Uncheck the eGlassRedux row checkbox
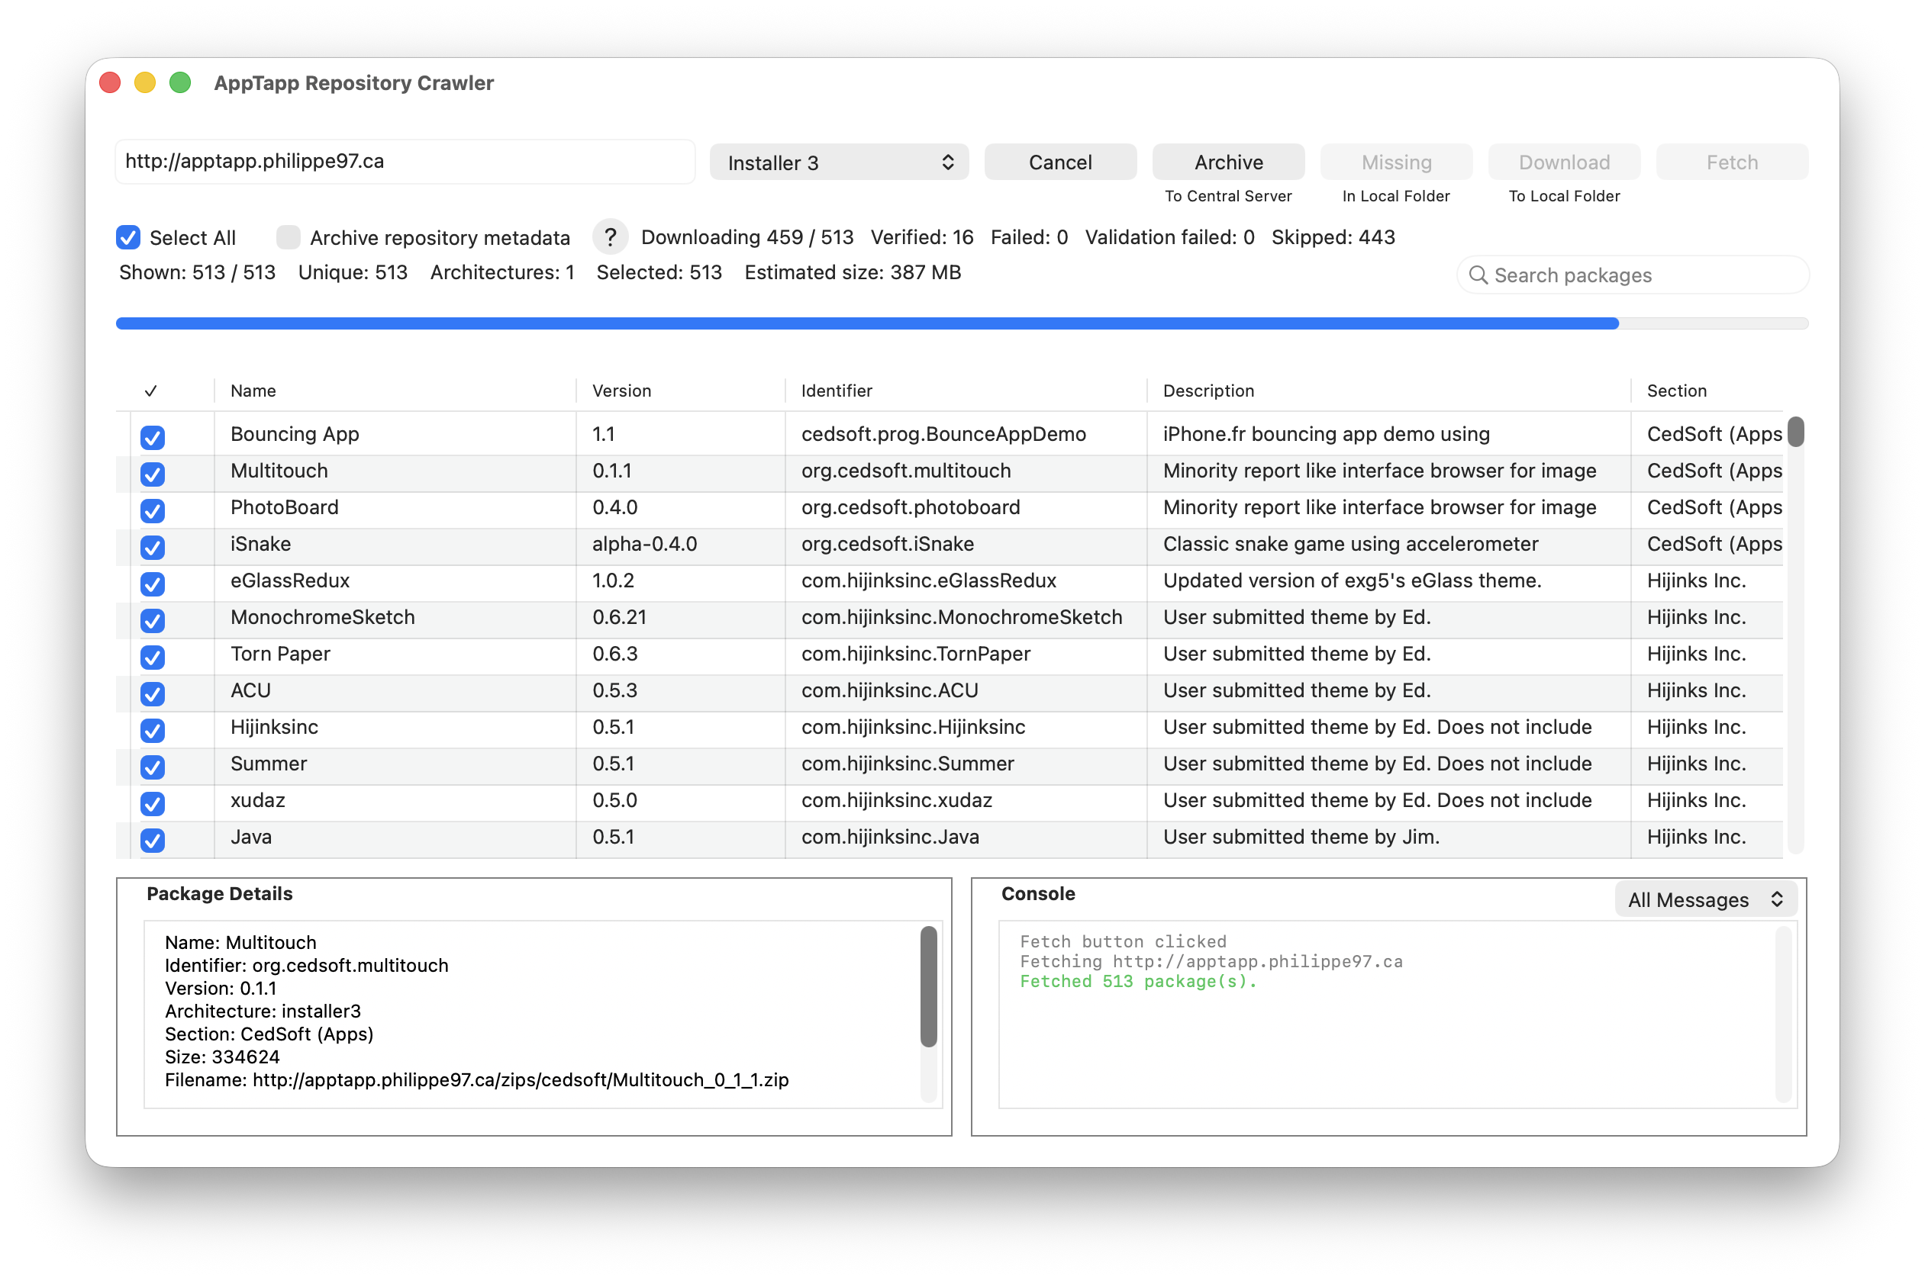 [x=153, y=584]
